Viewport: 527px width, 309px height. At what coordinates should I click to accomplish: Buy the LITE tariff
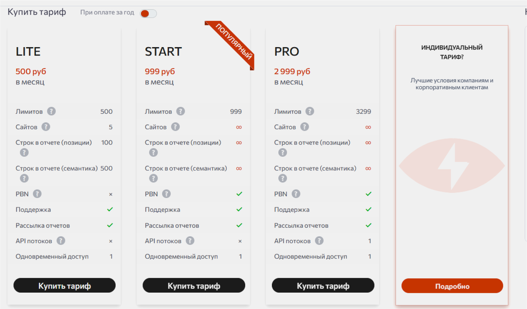point(64,285)
